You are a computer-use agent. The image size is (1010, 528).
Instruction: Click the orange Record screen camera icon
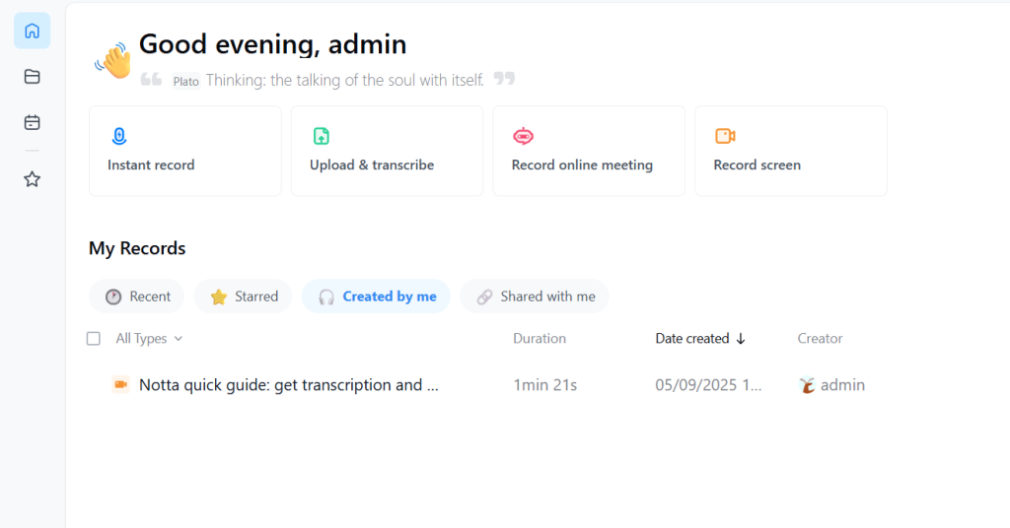coord(725,136)
